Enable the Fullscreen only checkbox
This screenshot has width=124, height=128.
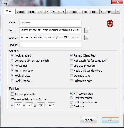(x=71, y=81)
